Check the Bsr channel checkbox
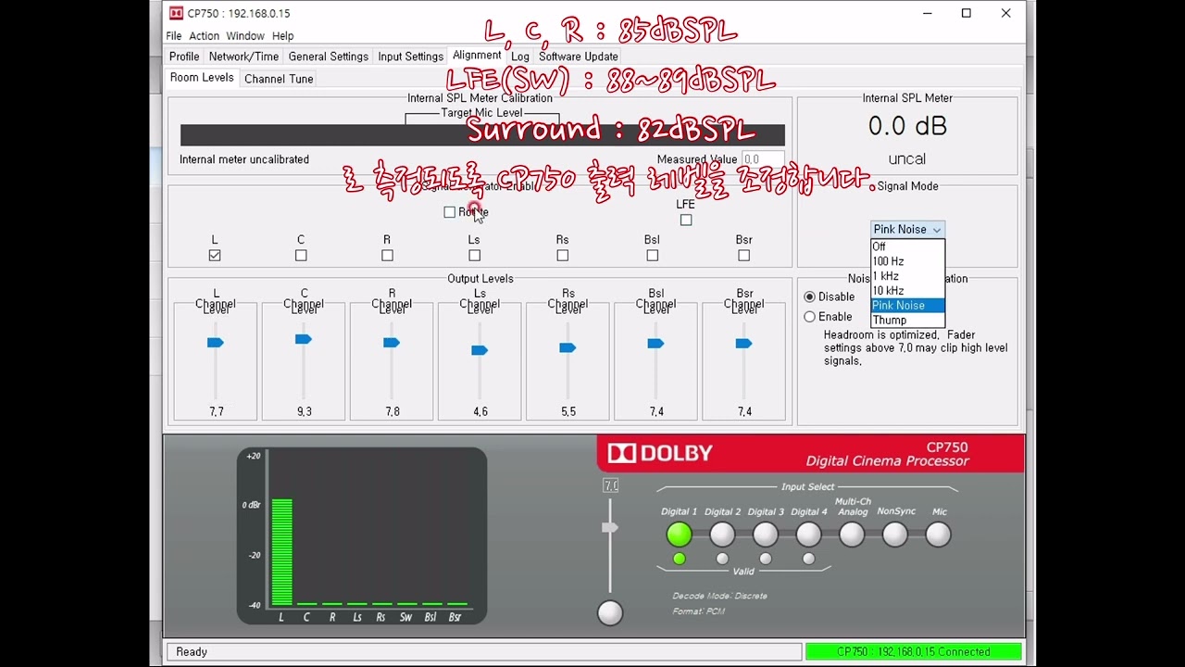This screenshot has width=1185, height=667. tap(743, 256)
